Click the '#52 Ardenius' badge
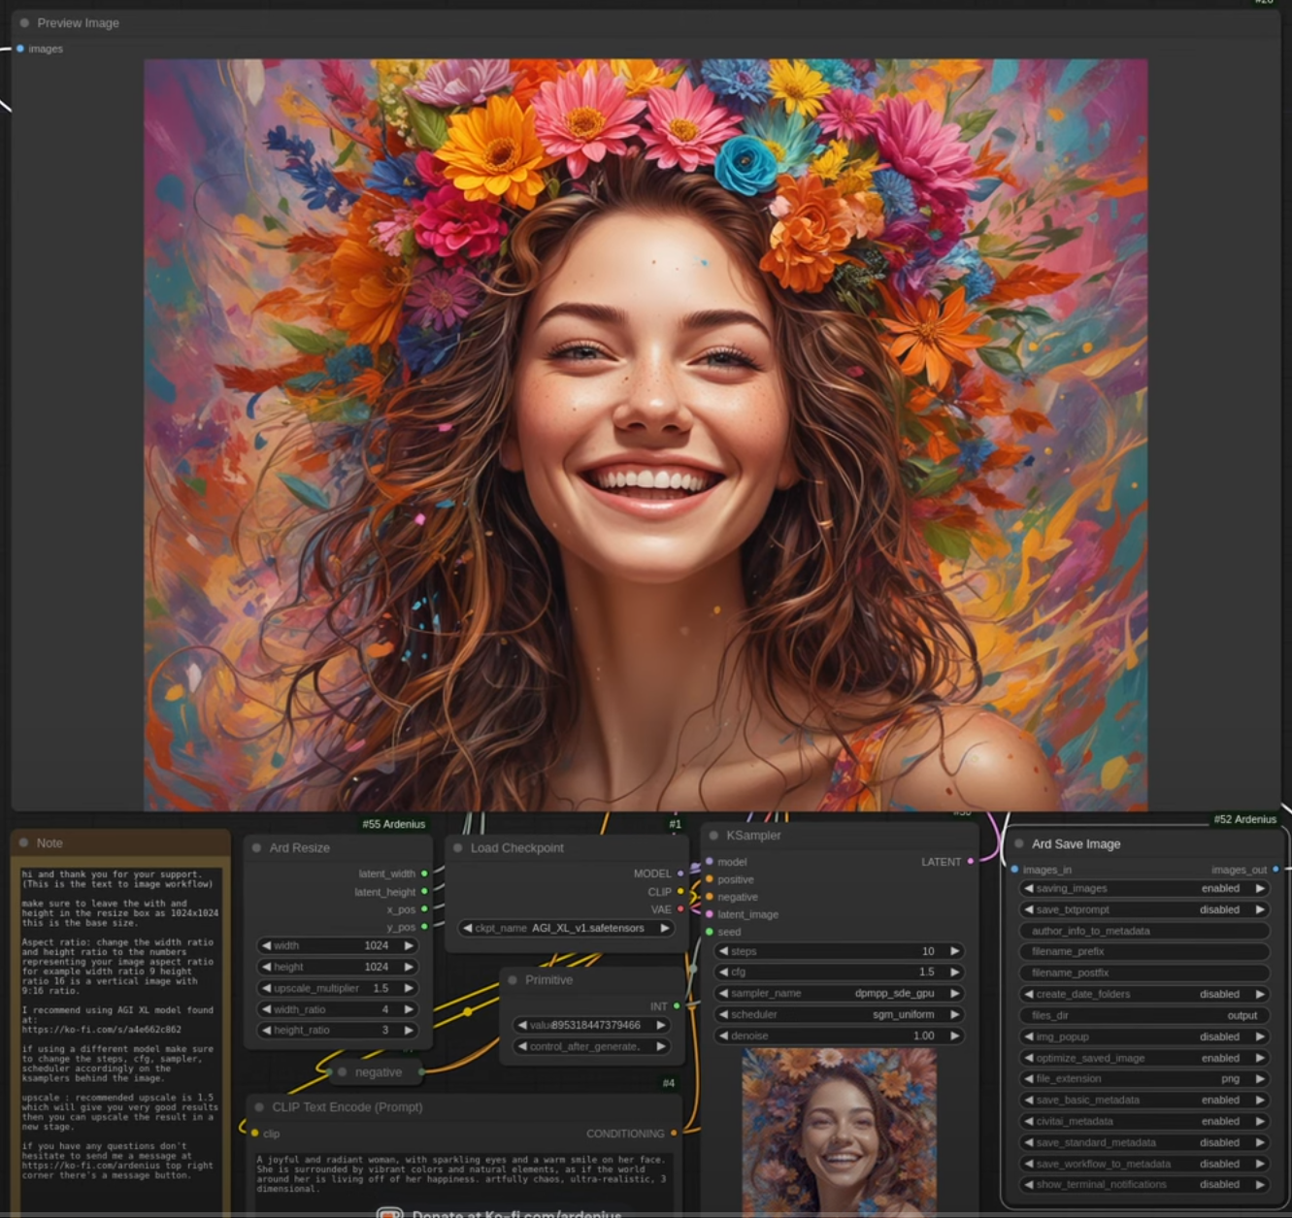The width and height of the screenshot is (1292, 1218). [x=1244, y=819]
